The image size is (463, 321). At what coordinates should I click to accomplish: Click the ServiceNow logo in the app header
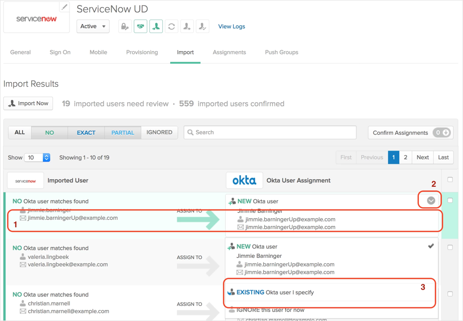click(37, 19)
